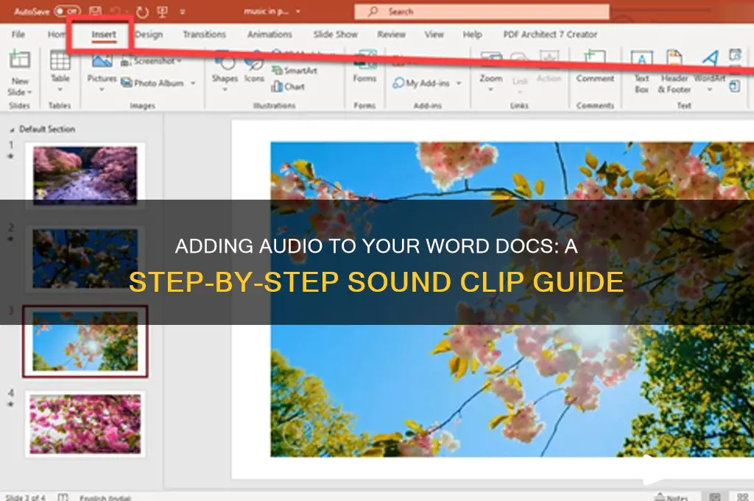Open the file name dropdown in title bar
754x501 pixels.
pyautogui.click(x=298, y=12)
